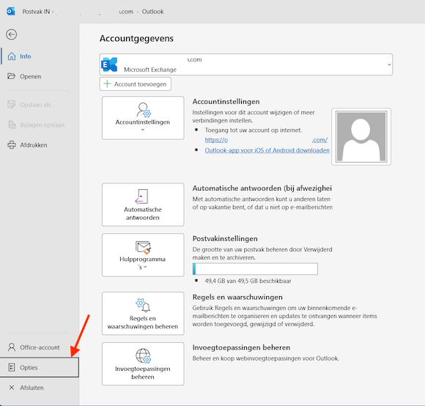
Task: Click the Accountinstellingen heading text
Action: 226,102
